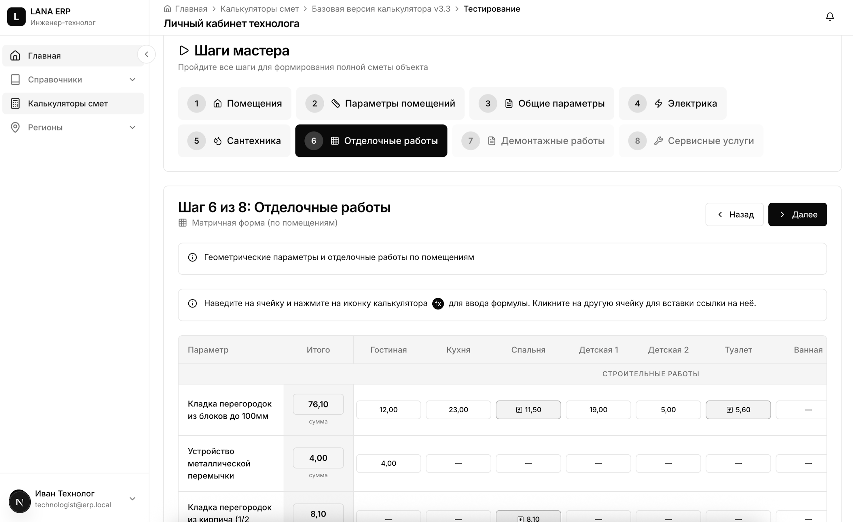Open notifications bell icon
853x522 pixels.
829,16
